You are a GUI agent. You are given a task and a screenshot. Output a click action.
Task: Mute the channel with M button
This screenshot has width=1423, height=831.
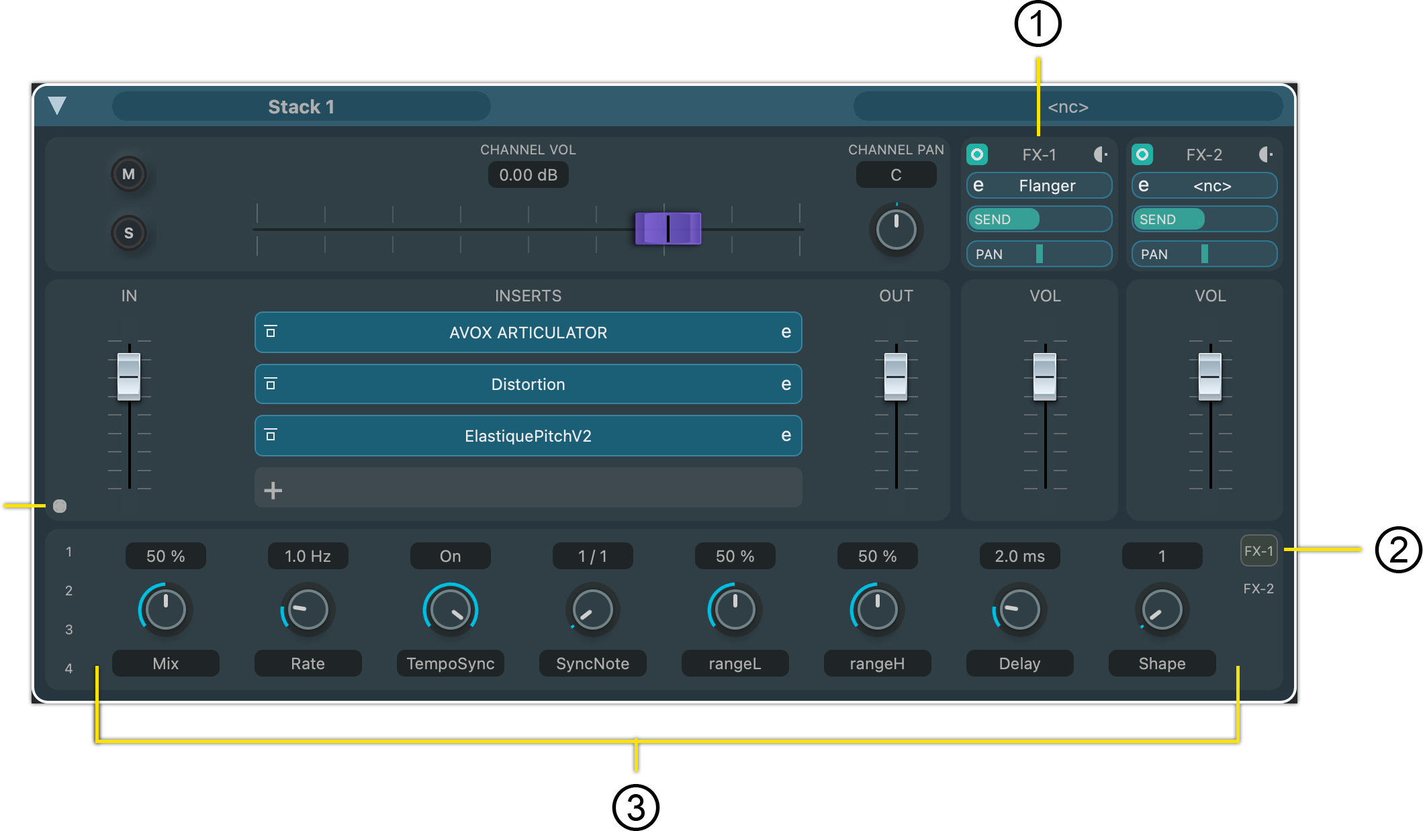128,175
